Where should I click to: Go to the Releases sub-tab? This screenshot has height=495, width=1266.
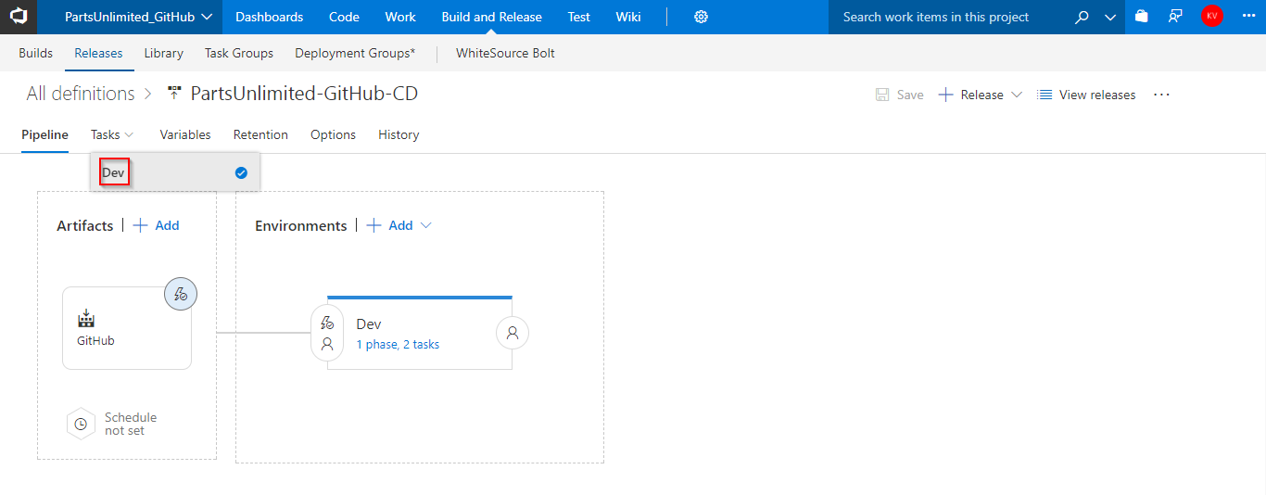click(98, 53)
